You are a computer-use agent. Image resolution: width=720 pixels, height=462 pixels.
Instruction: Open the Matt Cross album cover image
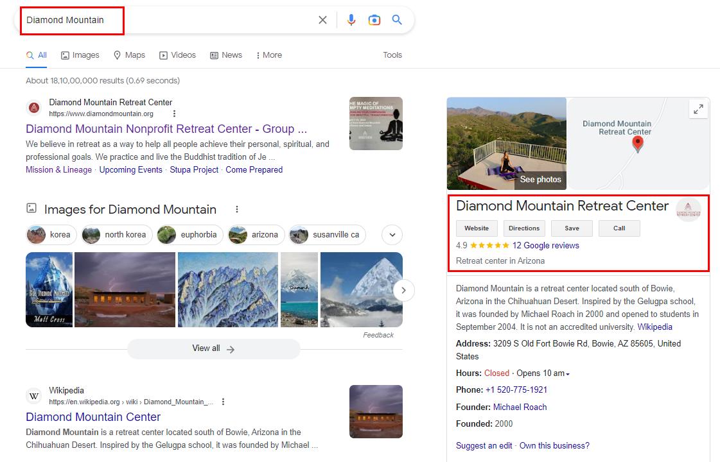pyautogui.click(x=49, y=289)
